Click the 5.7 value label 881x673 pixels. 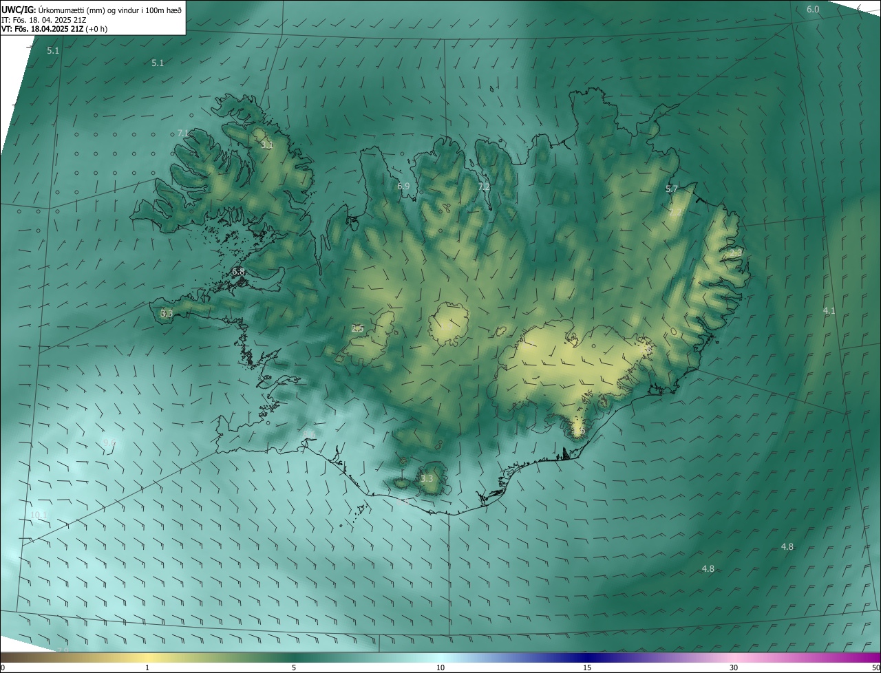coord(672,189)
